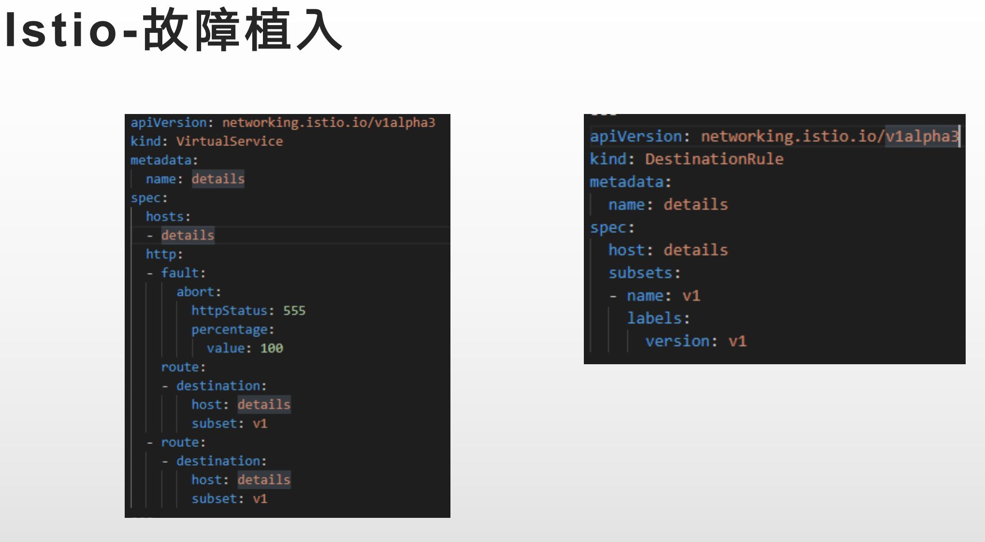Click "metadata:" in the VirtualService code block
Screen dimensions: 985x542
click(x=164, y=160)
